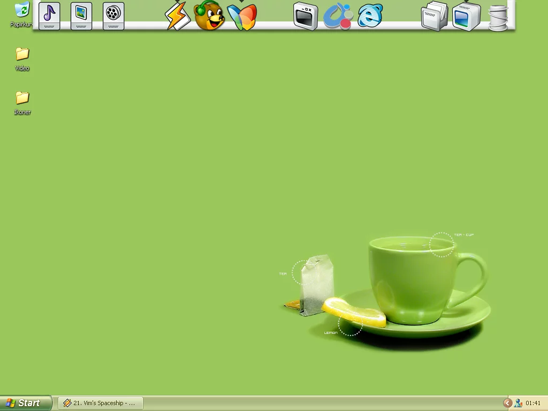548x411 pixels.
Task: Open the blue and red swirl dock icon
Action: click(x=338, y=16)
